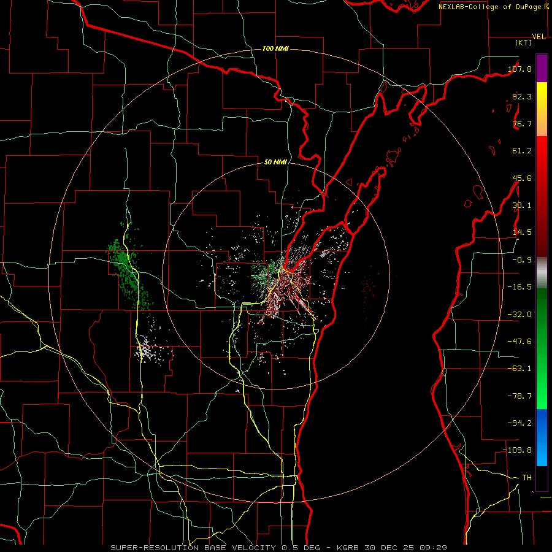Click the 50 NMI range ring label
The width and height of the screenshot is (552, 552).
coord(275,163)
